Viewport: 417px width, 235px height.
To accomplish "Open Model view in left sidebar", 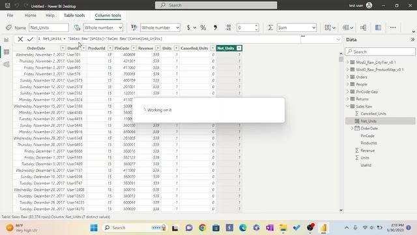I will click(7, 64).
